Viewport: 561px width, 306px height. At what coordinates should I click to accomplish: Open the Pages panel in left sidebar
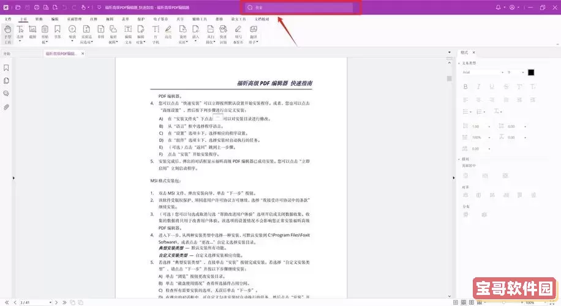(x=6, y=81)
